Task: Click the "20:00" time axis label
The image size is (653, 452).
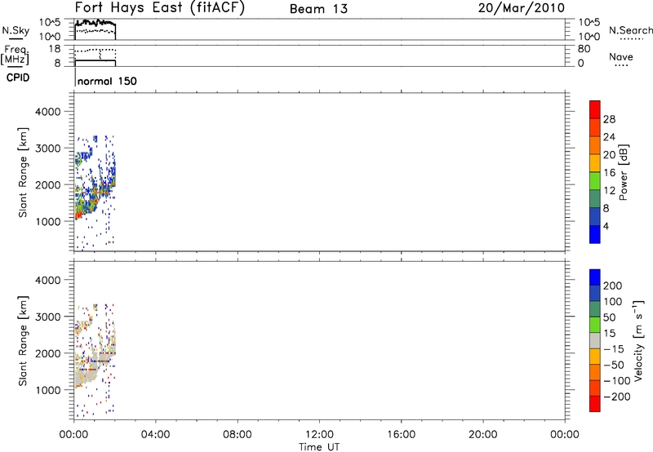Action: pos(483,435)
